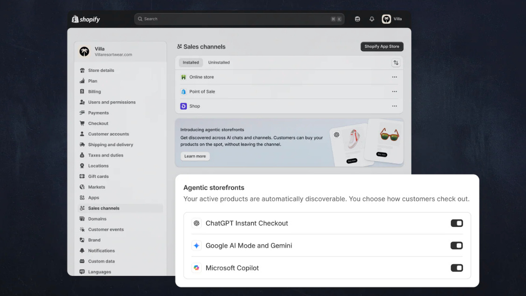Click the Shop channel icon
Screen dimensions: 526x296
[184, 106]
